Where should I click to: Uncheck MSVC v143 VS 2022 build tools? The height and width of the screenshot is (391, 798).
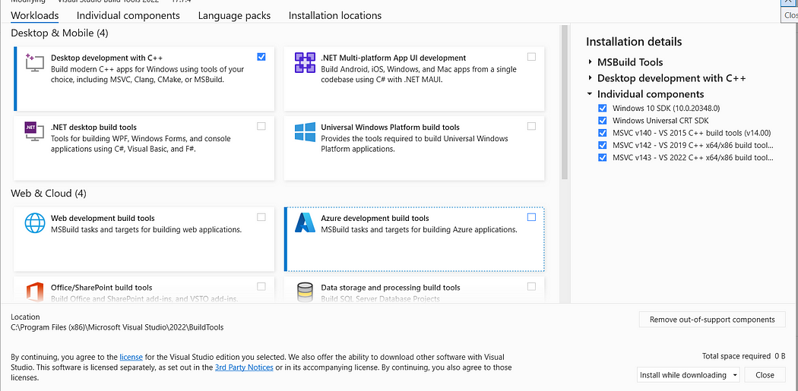[x=603, y=158]
